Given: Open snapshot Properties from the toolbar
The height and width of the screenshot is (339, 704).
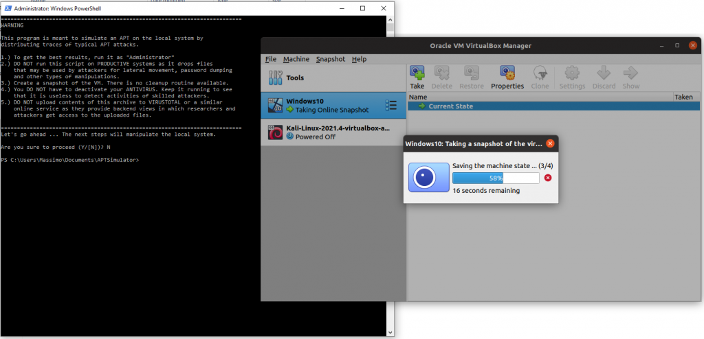Looking at the screenshot, I should [507, 77].
